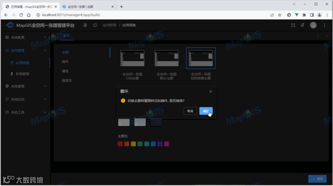
Task: Close the 应用搭建 browser tab
Action: pyautogui.click(x=55, y=6)
